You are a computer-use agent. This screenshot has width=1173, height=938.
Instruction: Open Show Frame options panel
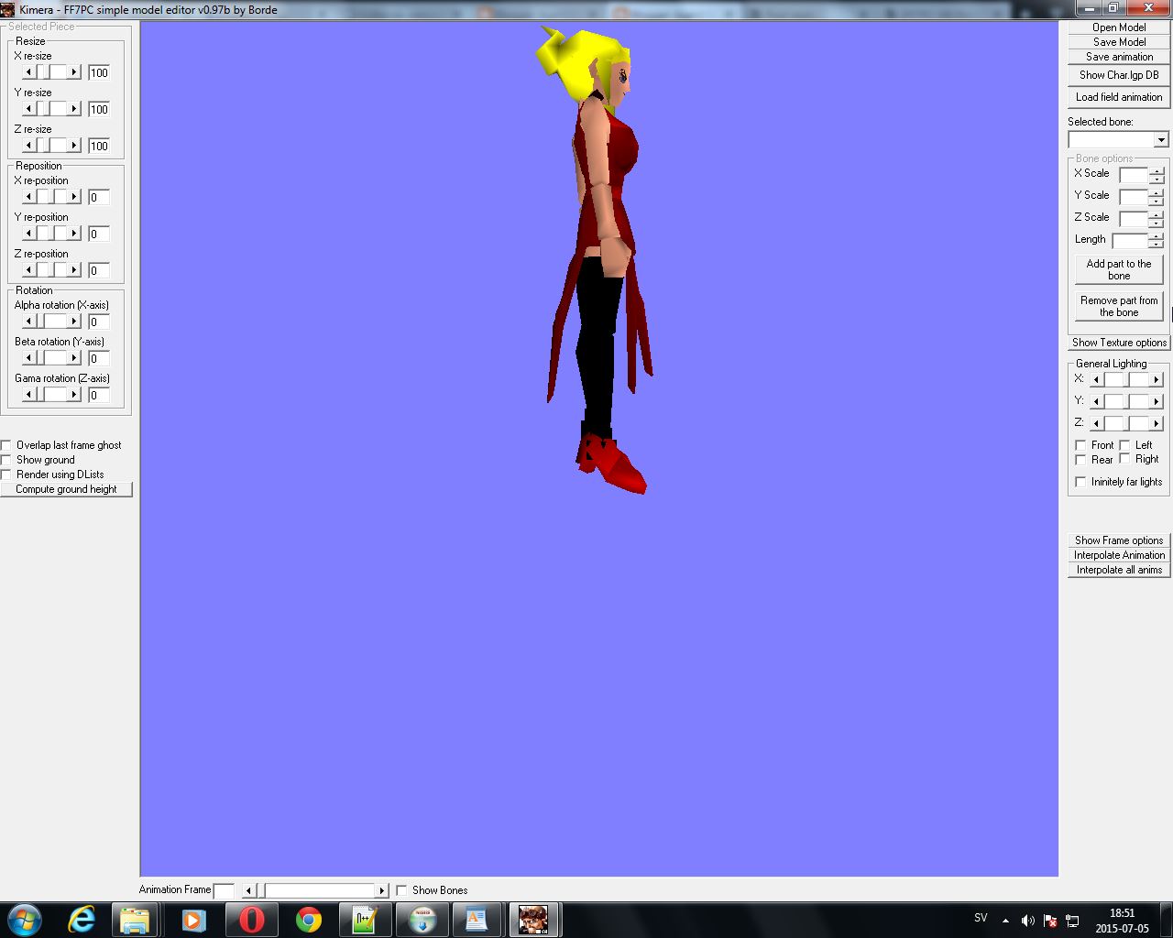1119,540
